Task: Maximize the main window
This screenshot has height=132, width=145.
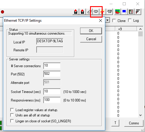Action: click(124, 4)
